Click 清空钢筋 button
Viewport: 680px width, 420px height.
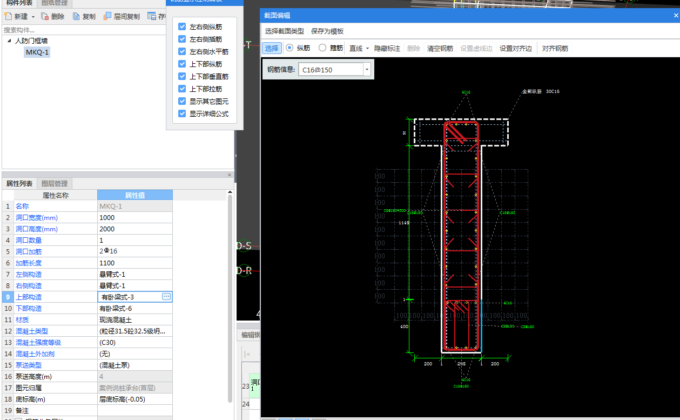440,48
